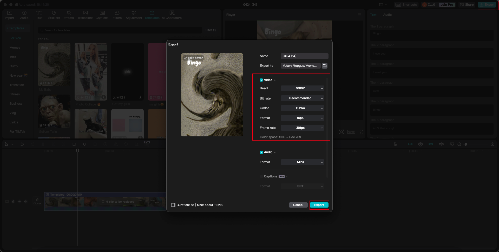499x252 pixels.
Task: Click the Join Pro button
Action: 447,5
